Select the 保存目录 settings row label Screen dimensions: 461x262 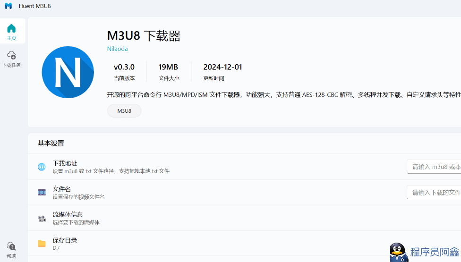[x=65, y=240]
